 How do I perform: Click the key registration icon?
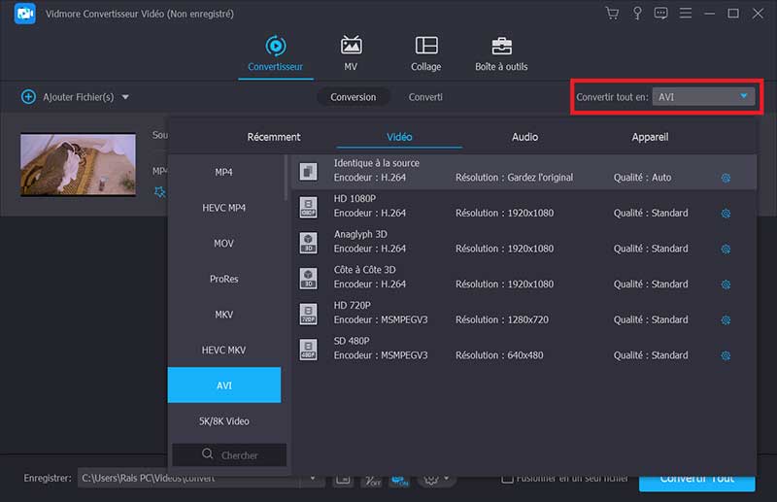click(637, 14)
